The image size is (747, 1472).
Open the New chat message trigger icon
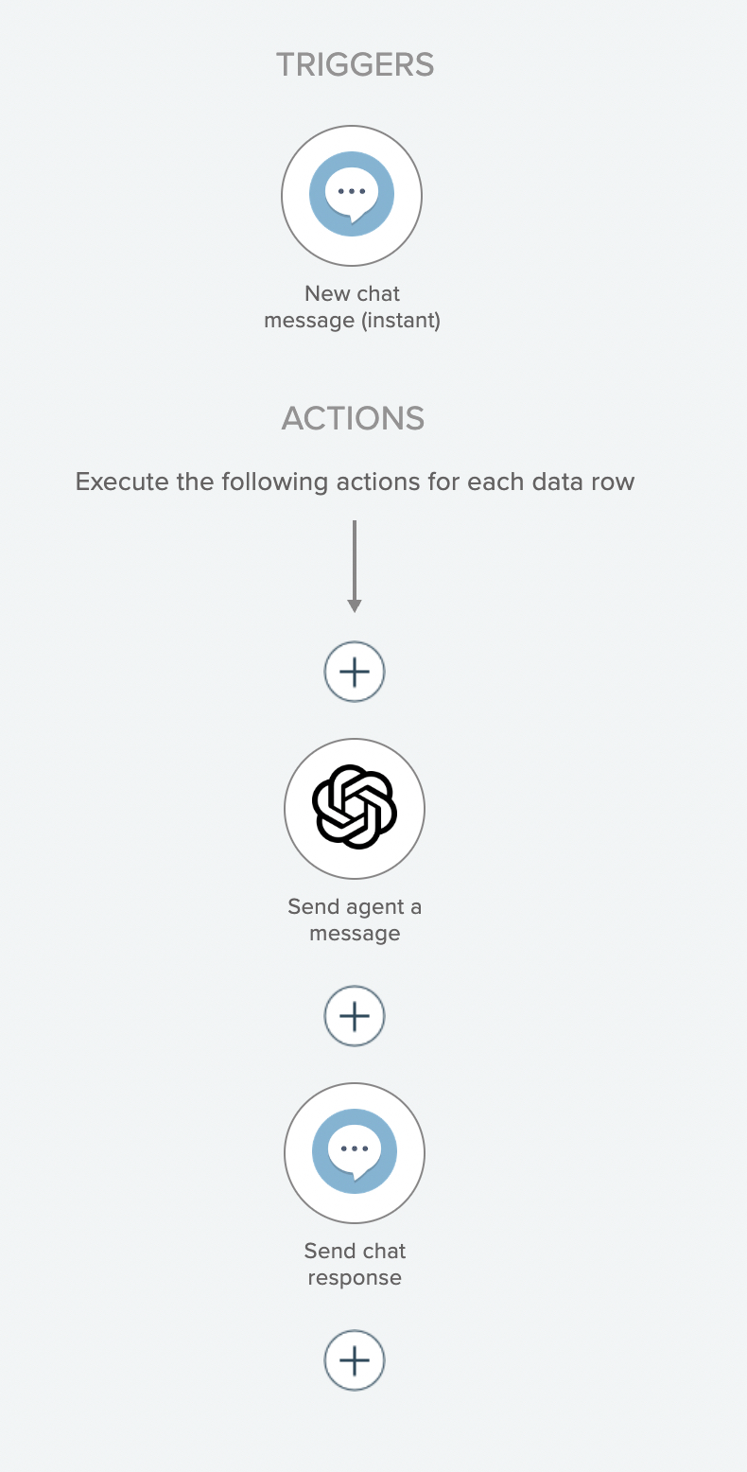tap(352, 196)
